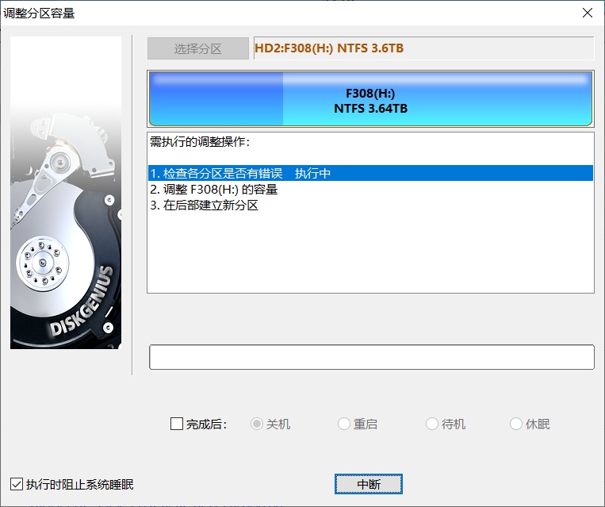Image resolution: width=605 pixels, height=507 pixels.
Task: Click the 需执行的调整操作 heading text
Action: [200, 142]
